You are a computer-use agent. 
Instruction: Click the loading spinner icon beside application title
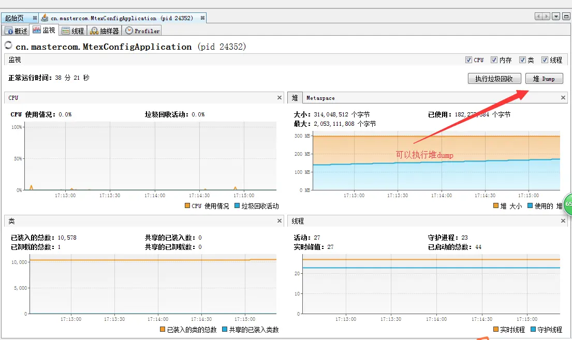pyautogui.click(x=8, y=45)
